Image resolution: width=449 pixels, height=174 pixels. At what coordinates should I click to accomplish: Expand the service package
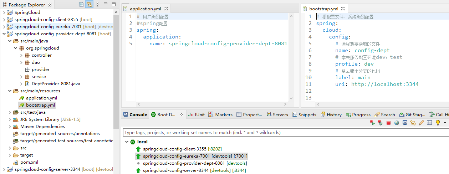click(21, 76)
